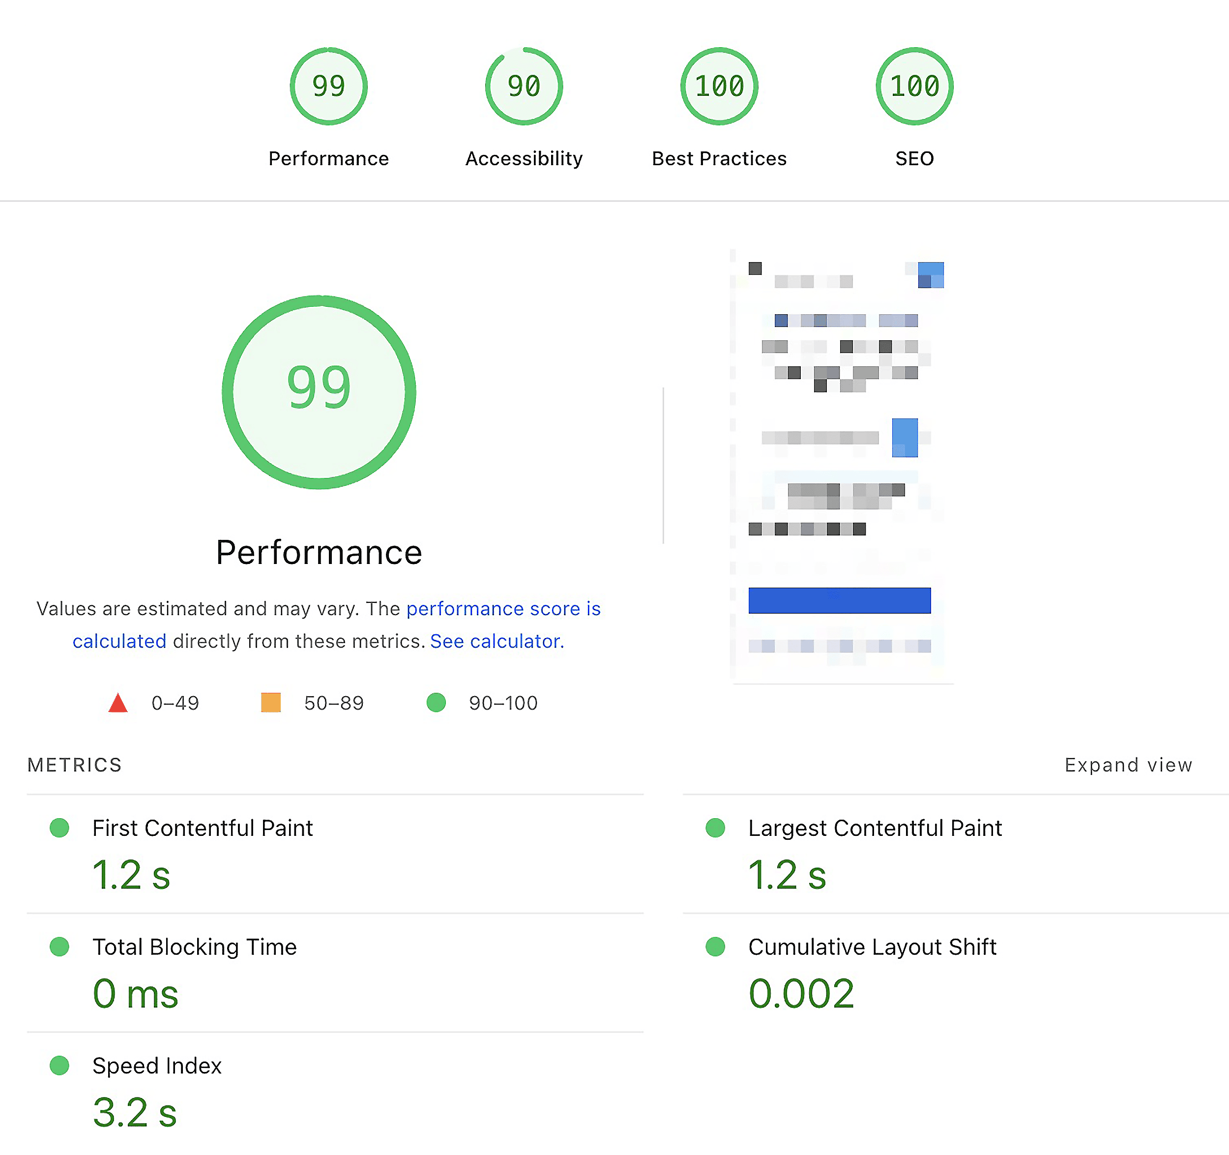The height and width of the screenshot is (1155, 1229).
Task: Click the green dot next to Speed Index
Action: click(59, 1066)
